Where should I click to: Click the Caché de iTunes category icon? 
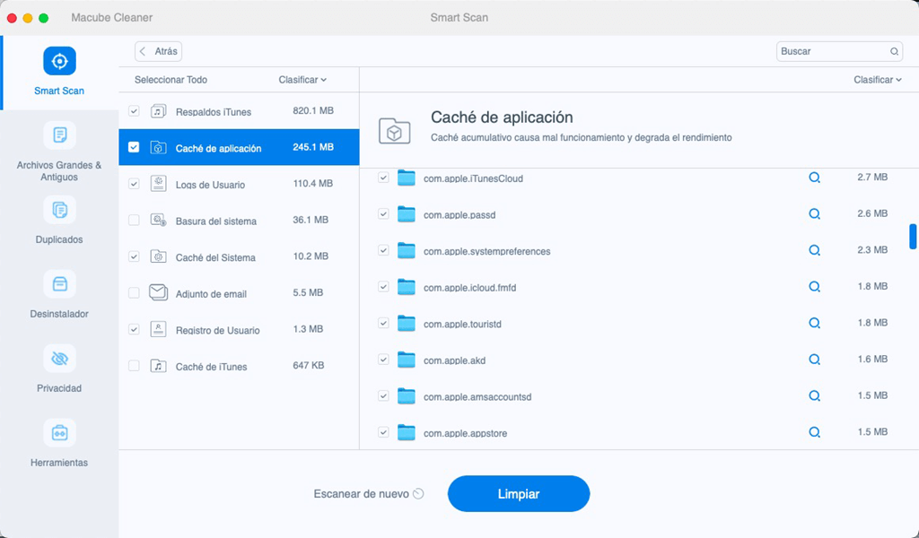[158, 366]
